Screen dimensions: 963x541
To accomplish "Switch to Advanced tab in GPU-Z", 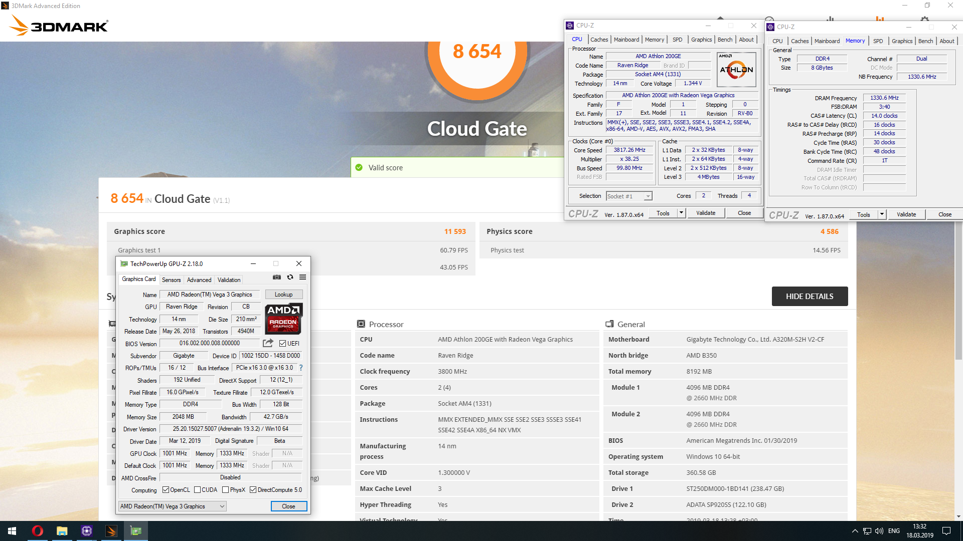I will pos(199,280).
